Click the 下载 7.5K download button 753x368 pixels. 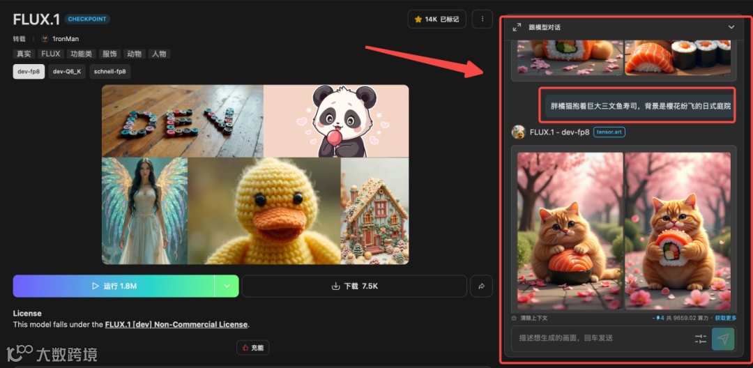[354, 286]
